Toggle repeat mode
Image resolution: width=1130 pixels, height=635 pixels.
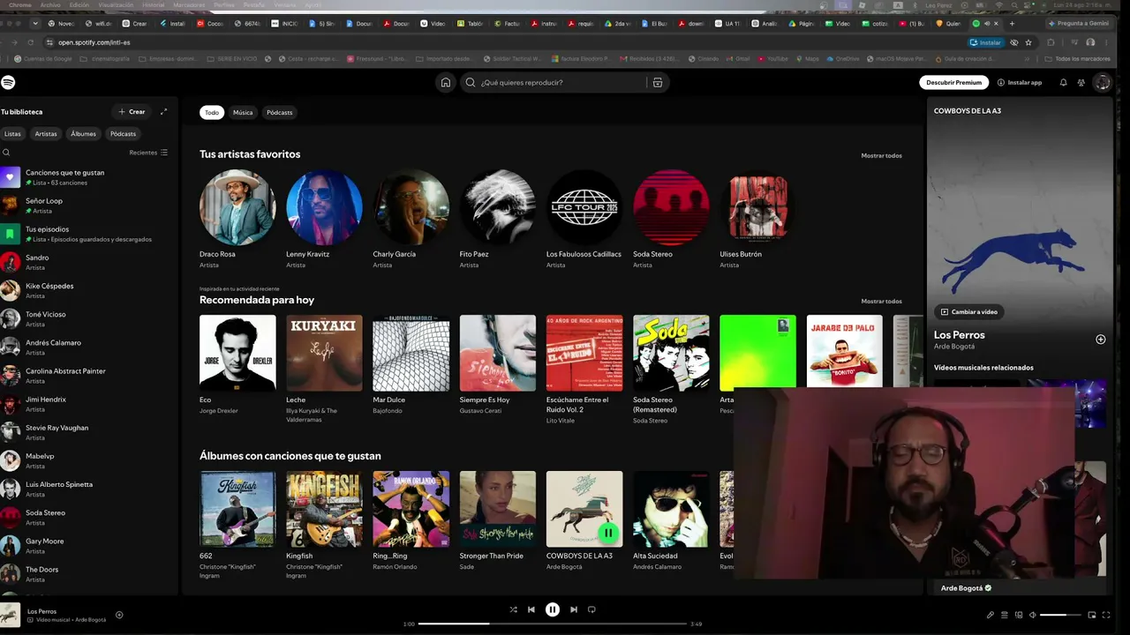pyautogui.click(x=591, y=609)
